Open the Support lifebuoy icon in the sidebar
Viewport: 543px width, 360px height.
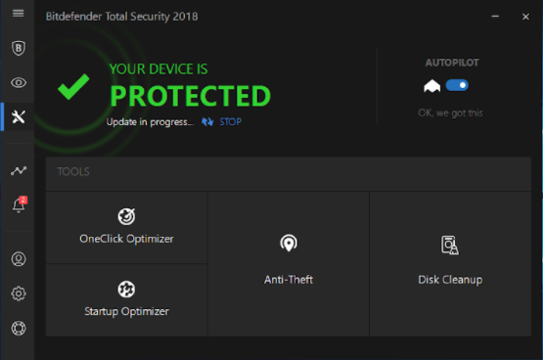pyautogui.click(x=19, y=328)
